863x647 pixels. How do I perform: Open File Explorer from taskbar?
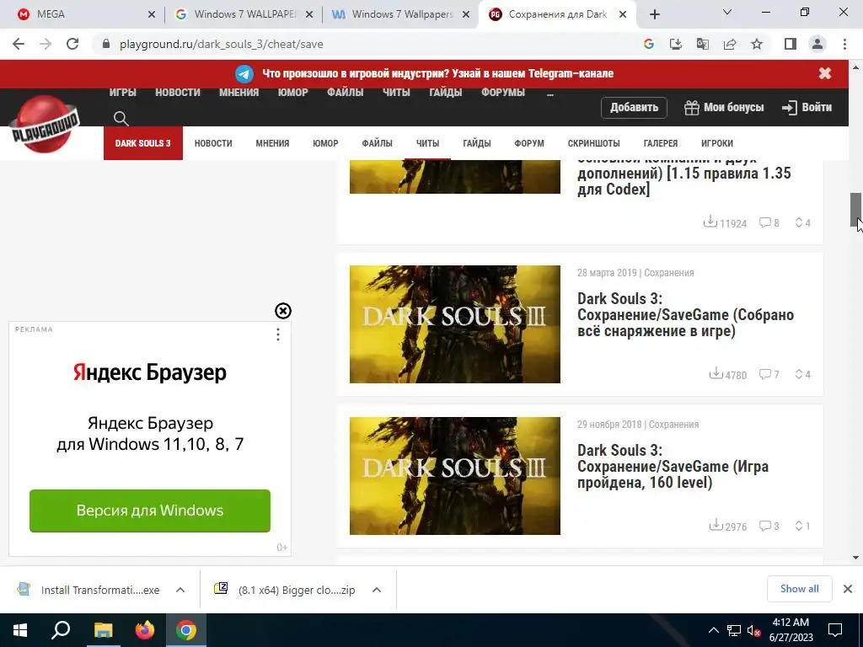(x=103, y=630)
